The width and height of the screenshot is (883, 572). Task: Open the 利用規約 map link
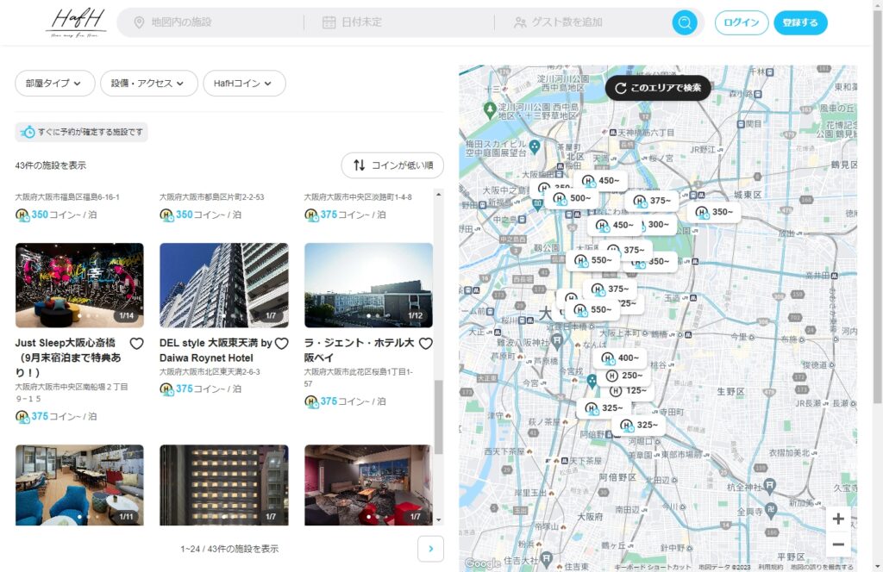click(x=770, y=567)
